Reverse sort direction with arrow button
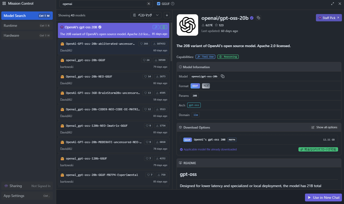The image size is (344, 204). coord(167,15)
